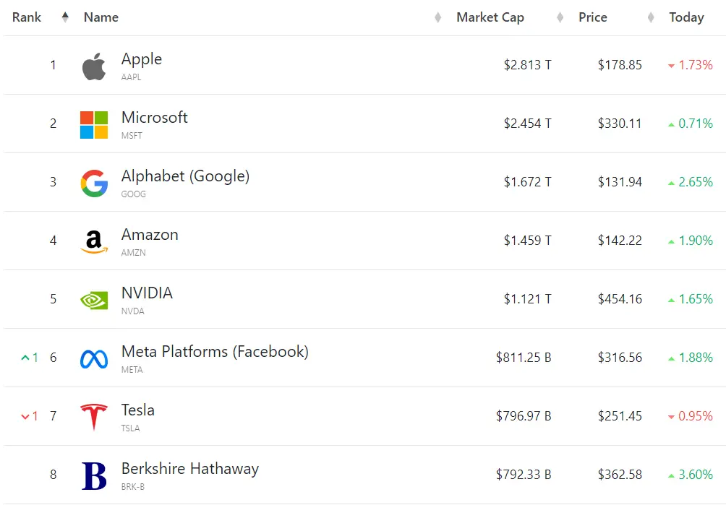Sort by the Market Cap column
726x505 pixels.
490,17
